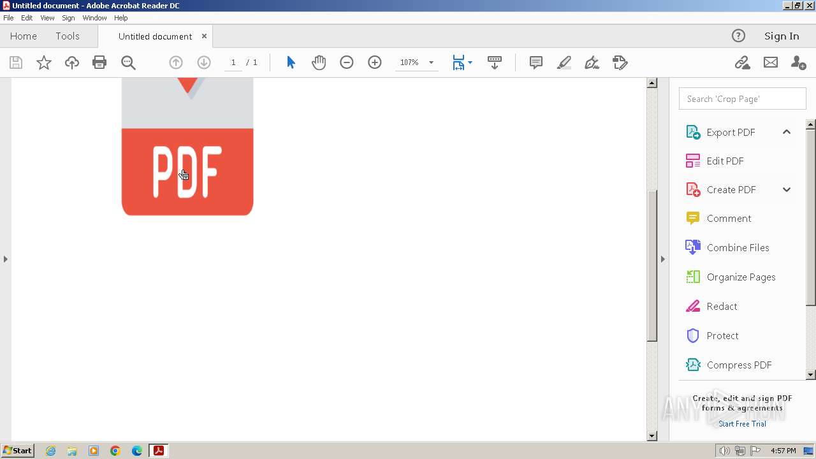Click the Start Free Trial link
816x459 pixels.
pyautogui.click(x=742, y=424)
